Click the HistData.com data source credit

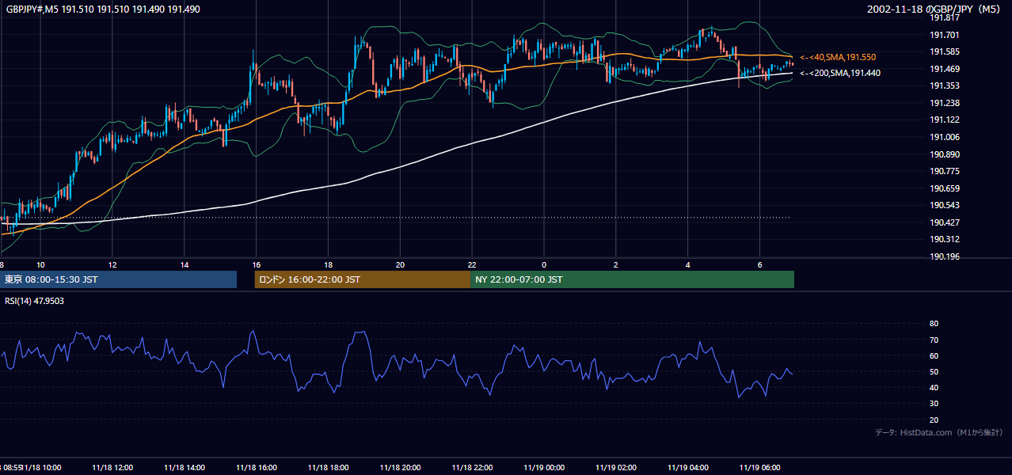(939, 432)
